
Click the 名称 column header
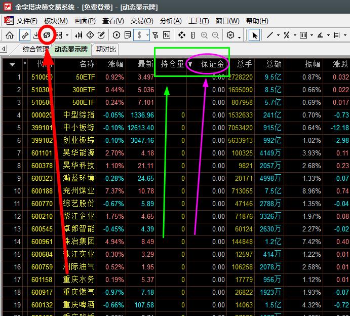pyautogui.click(x=87, y=64)
